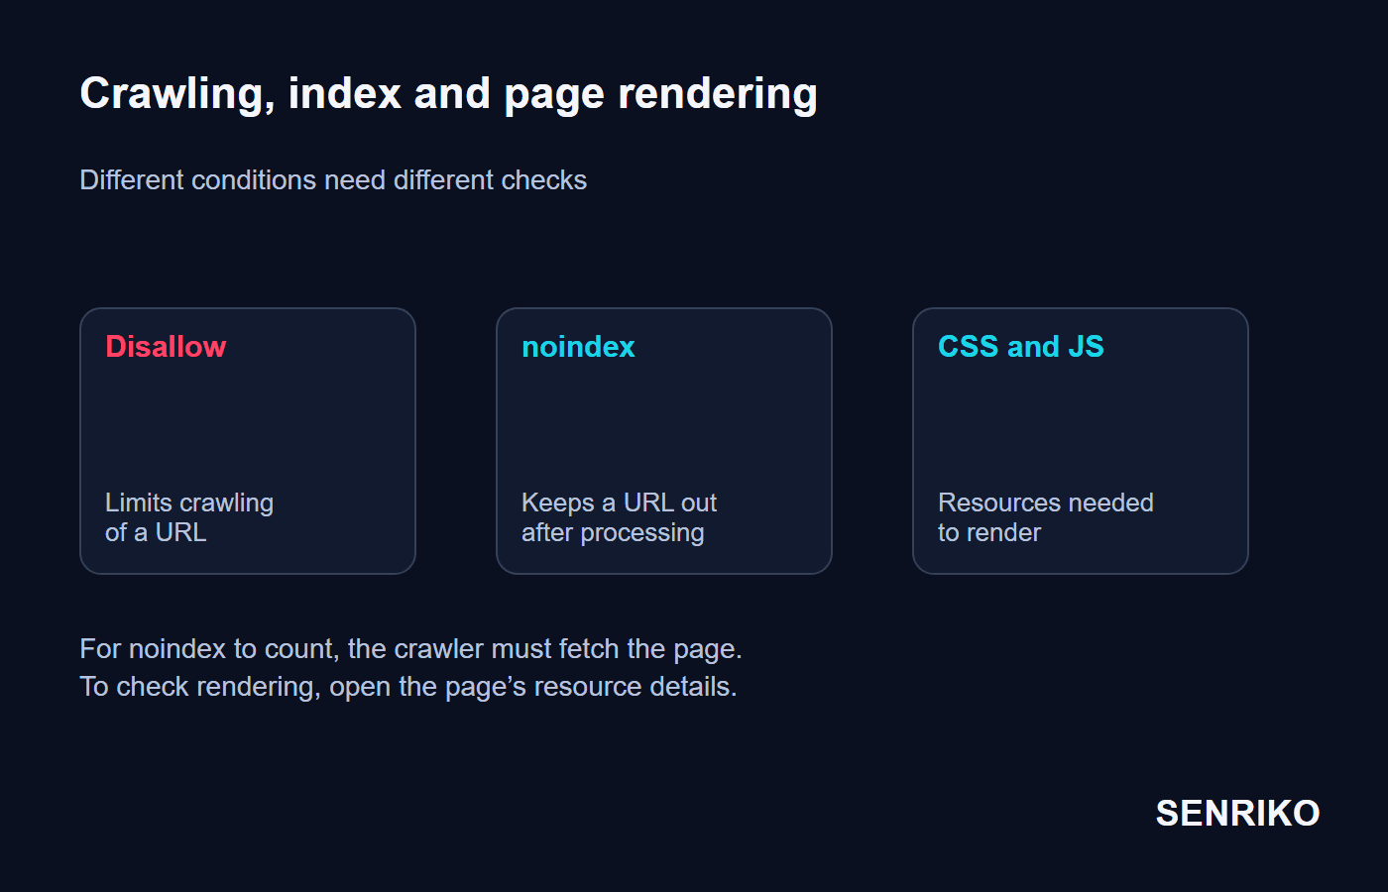
Task: Select the subtitle "Different conditions need different checks"
Action: coord(333,180)
